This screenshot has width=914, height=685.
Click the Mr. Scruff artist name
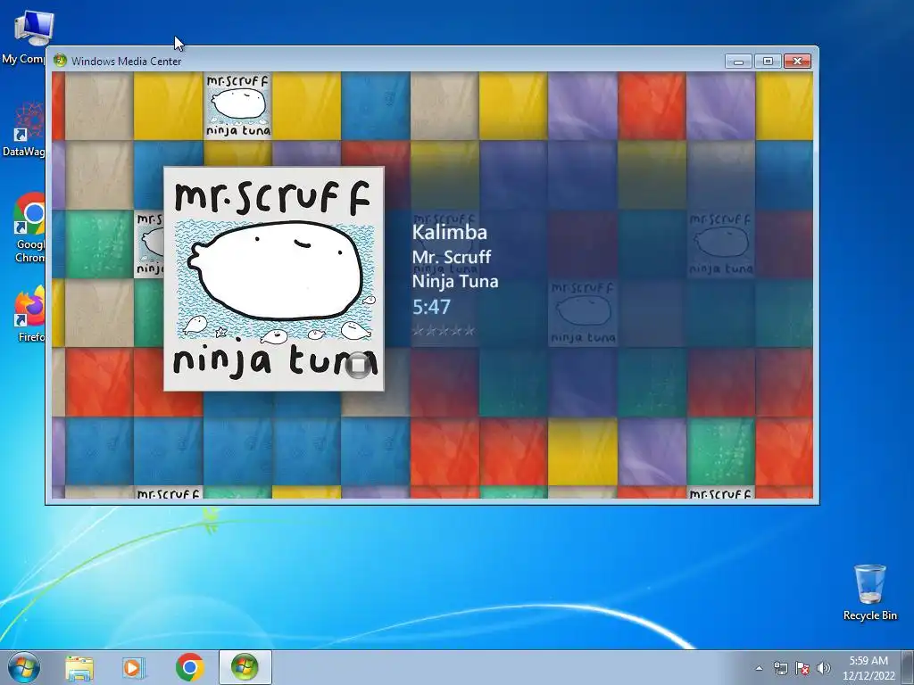pyautogui.click(x=451, y=256)
